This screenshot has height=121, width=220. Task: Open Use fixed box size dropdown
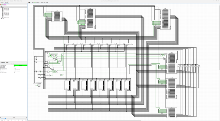click(21, 72)
